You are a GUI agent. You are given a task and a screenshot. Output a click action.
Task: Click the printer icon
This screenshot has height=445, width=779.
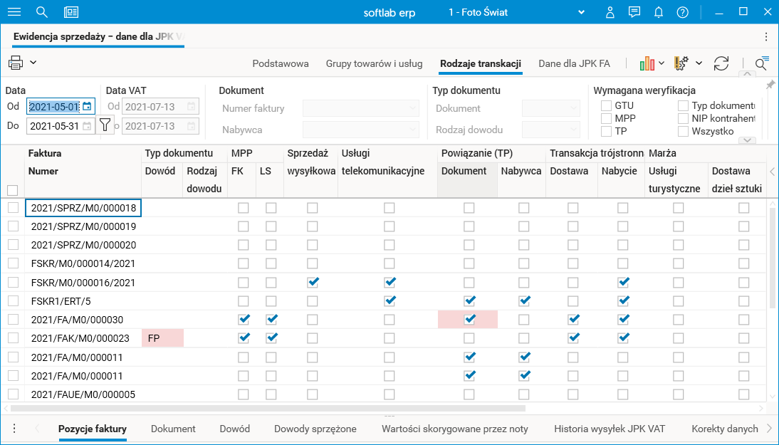tap(16, 63)
